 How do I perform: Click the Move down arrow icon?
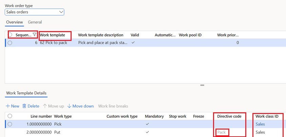click(x=69, y=106)
